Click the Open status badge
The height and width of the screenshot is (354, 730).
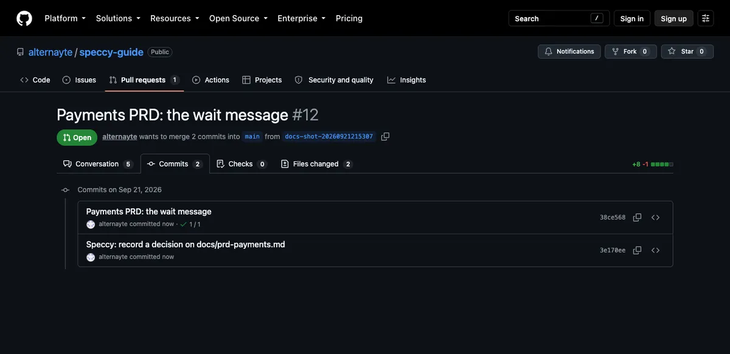[77, 137]
